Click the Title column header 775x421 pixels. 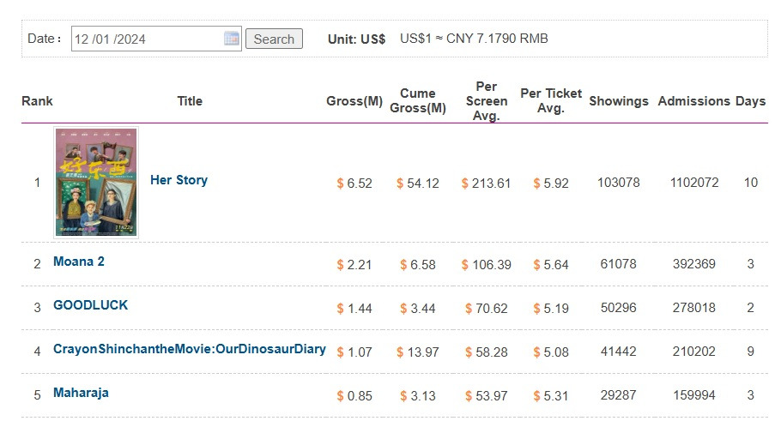[190, 101]
